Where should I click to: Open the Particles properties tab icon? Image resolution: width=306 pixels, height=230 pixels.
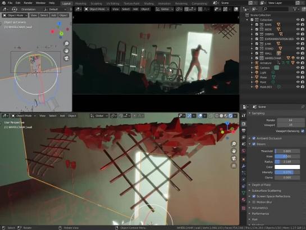(244, 173)
